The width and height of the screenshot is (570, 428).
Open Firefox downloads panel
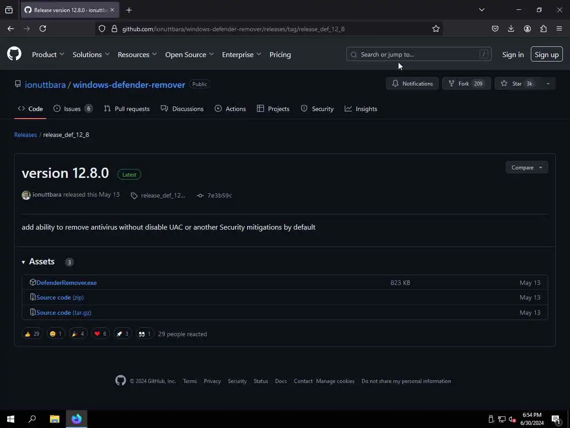[511, 29]
